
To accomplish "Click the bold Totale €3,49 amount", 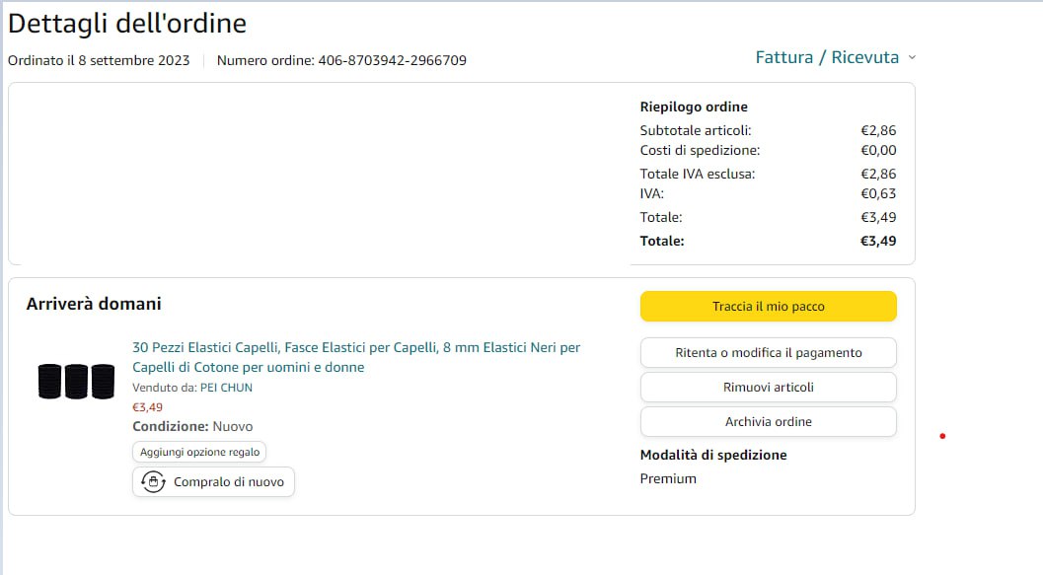I will coord(878,242).
